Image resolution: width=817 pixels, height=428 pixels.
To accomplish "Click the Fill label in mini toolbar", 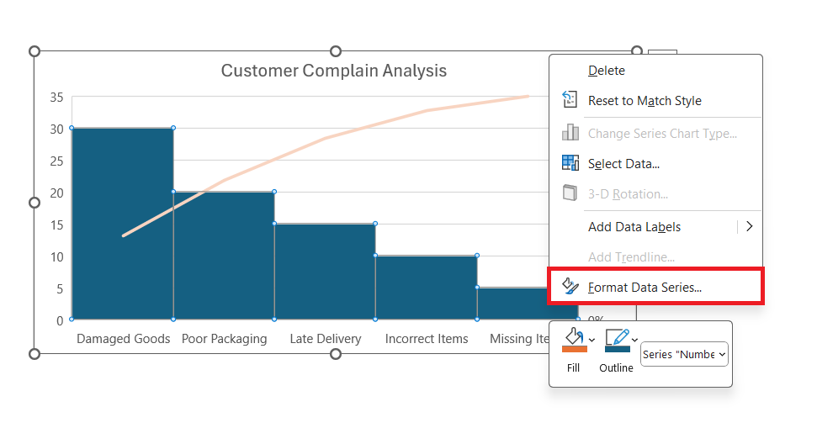I will click(x=573, y=367).
